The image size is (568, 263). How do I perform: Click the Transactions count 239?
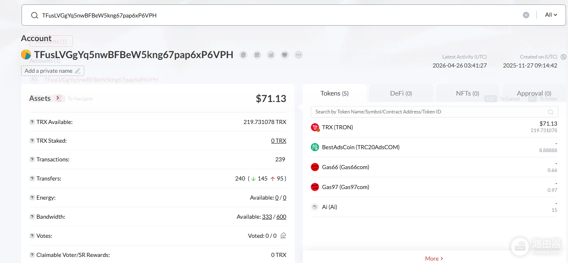280,159
